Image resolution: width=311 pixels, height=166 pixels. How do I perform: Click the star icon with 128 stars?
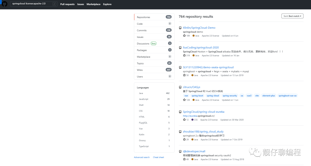coord(184,100)
